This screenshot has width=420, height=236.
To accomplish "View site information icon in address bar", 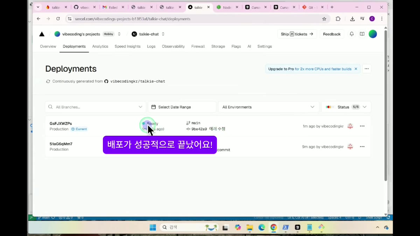I will pyautogui.click(x=69, y=19).
